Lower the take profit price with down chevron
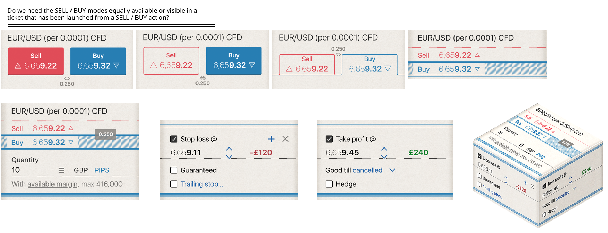This screenshot has height=233, width=608. (x=384, y=156)
